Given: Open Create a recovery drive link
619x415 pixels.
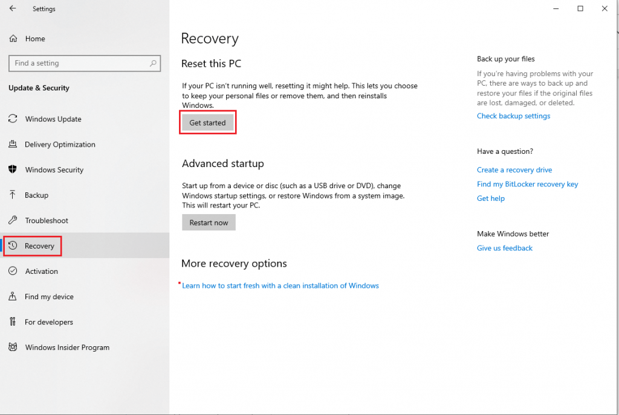Looking at the screenshot, I should (514, 169).
